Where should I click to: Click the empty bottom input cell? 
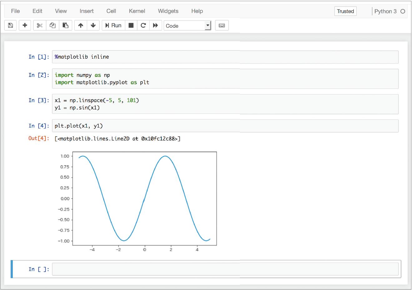(225, 269)
